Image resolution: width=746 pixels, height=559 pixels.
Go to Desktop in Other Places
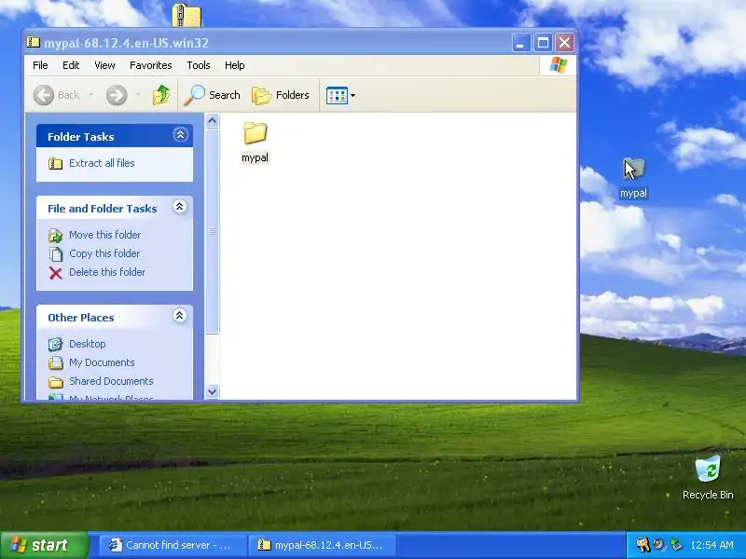tap(88, 344)
